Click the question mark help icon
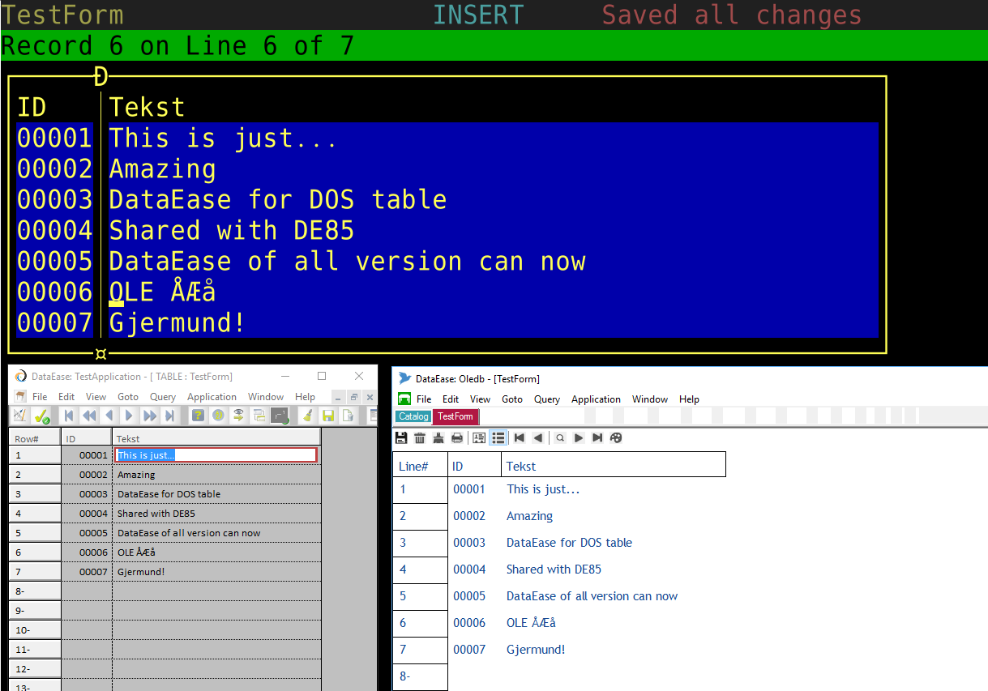This screenshot has height=691, width=988. coord(198,416)
